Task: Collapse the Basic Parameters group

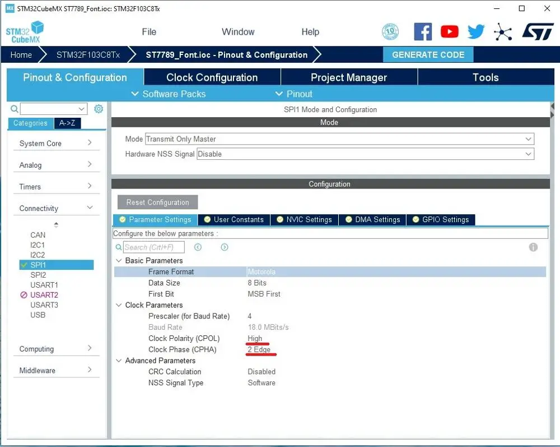Action: click(x=119, y=261)
